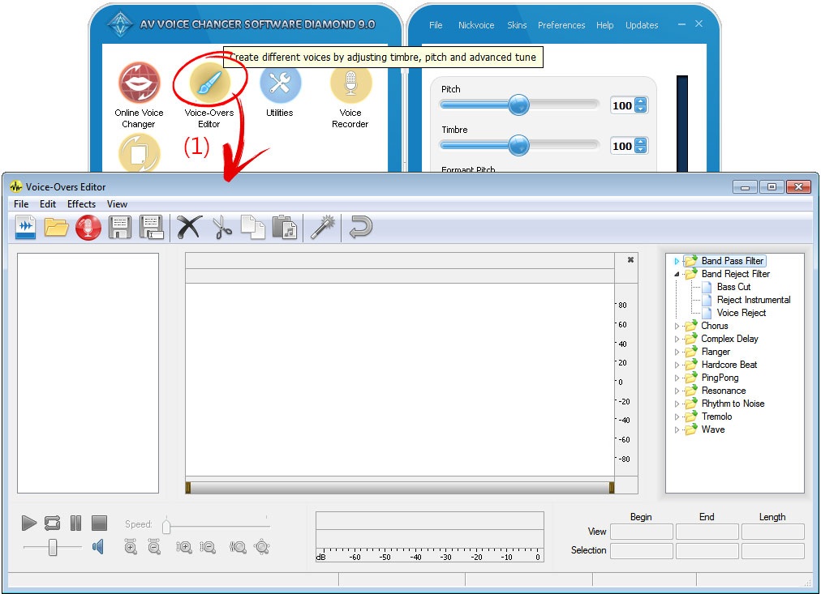Click the play button in the editor

(x=28, y=523)
